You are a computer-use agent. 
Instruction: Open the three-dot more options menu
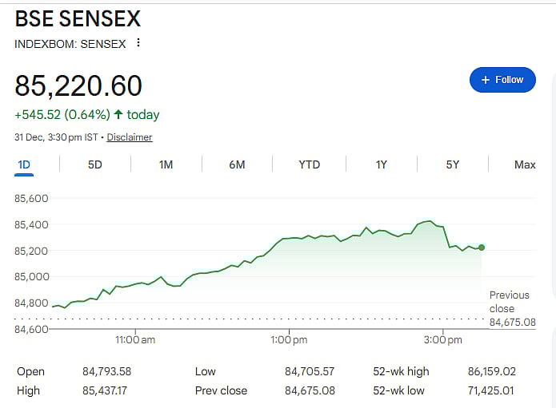coord(138,43)
